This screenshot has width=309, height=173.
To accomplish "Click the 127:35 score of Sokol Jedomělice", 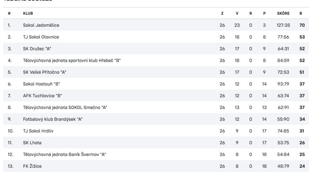I will pyautogui.click(x=283, y=25).
